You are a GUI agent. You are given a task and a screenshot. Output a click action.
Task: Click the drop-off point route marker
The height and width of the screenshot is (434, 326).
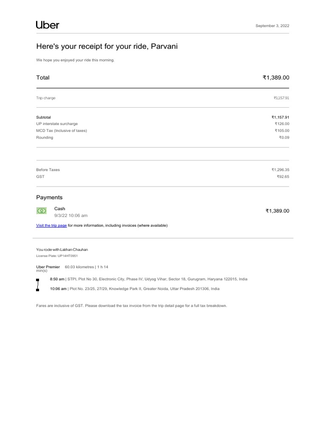coord(38,290)
